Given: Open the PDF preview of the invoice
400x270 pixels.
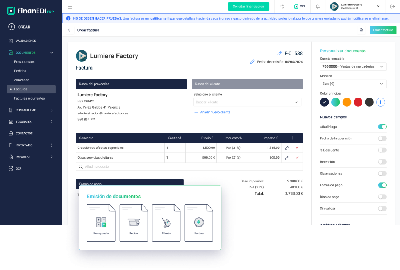Looking at the screenshot, I should click(x=361, y=30).
